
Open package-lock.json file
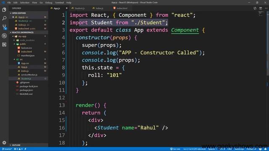29,86
